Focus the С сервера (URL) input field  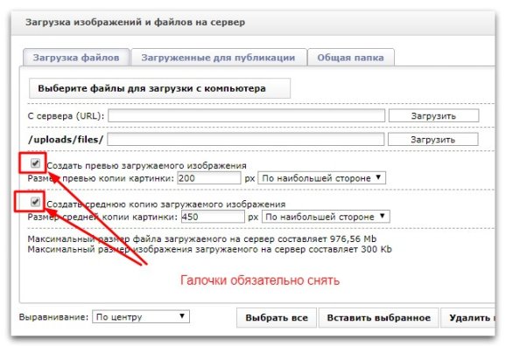(247, 115)
